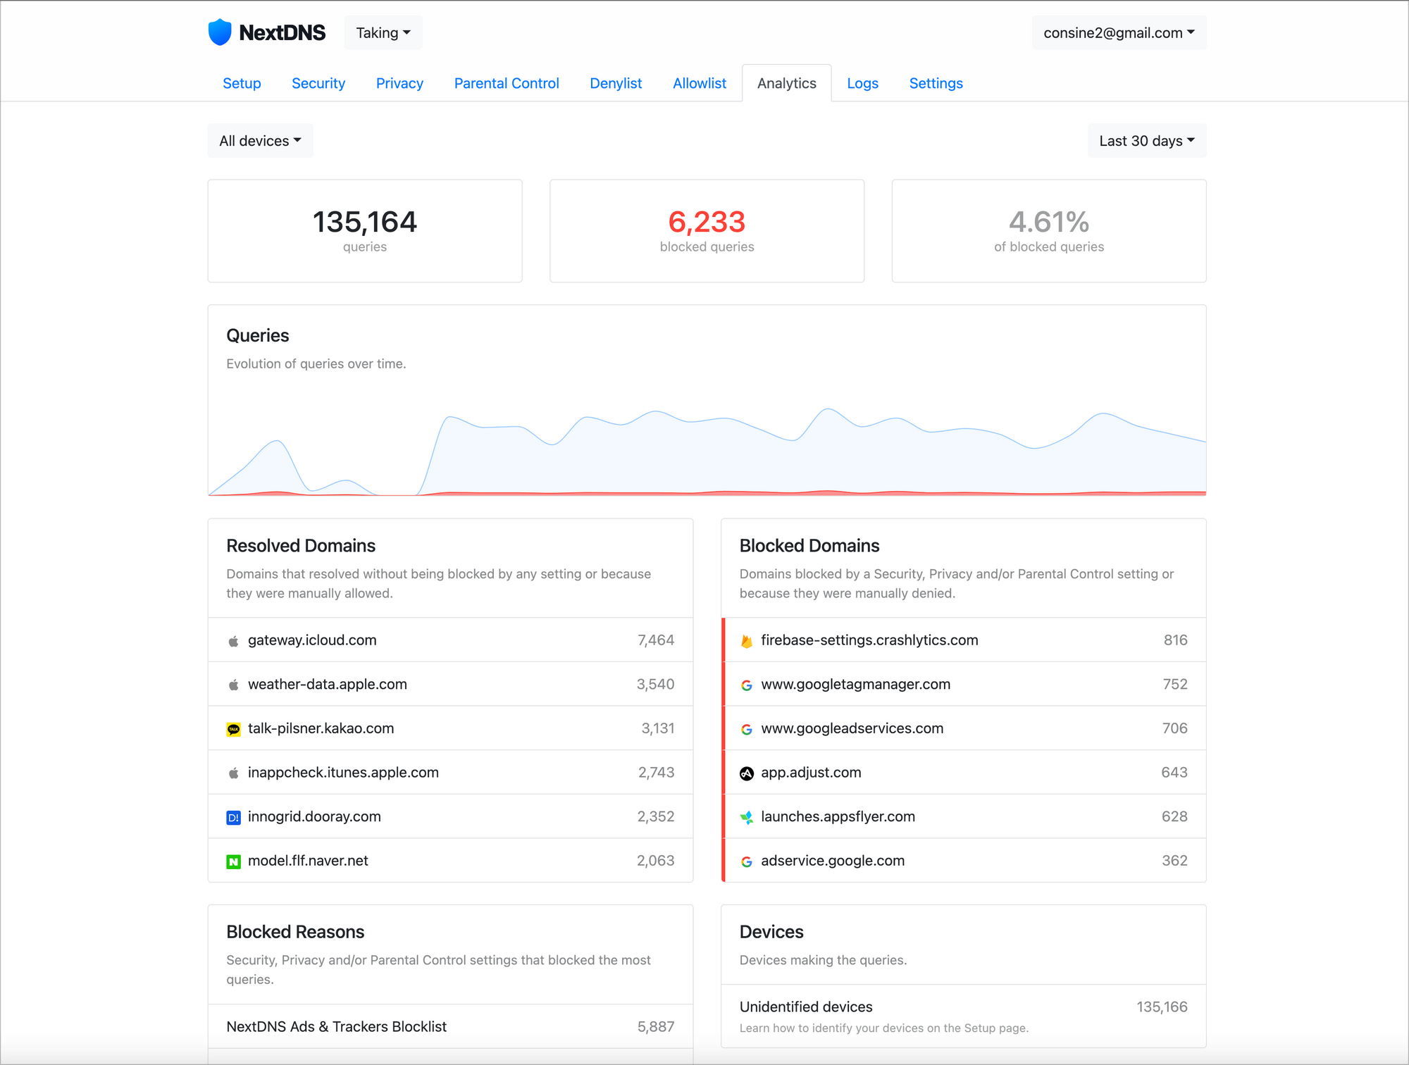Click the Dooray icon beside innogrid.dooray.com
This screenshot has width=1409, height=1065.
233,817
